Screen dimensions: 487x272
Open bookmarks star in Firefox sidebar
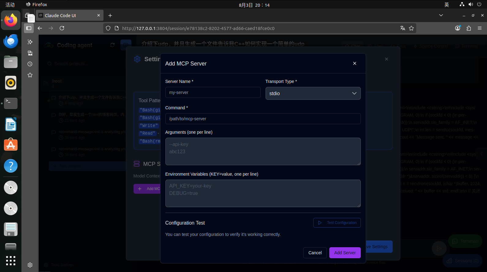click(30, 75)
